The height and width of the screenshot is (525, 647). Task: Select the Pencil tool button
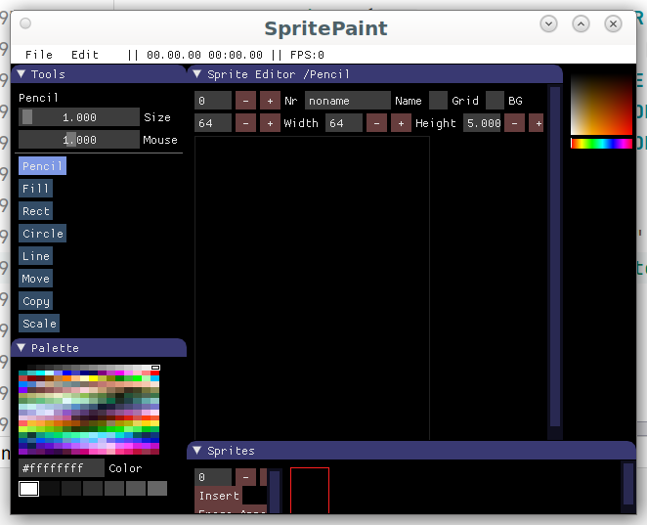[x=42, y=166]
